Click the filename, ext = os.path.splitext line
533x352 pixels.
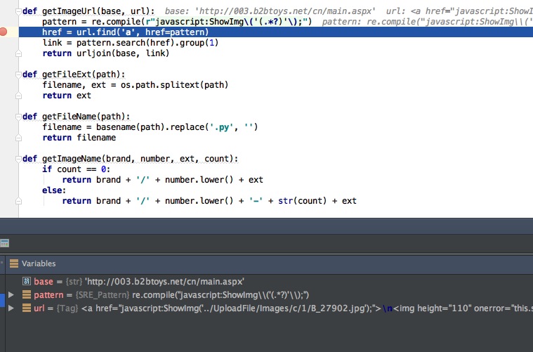click(136, 85)
